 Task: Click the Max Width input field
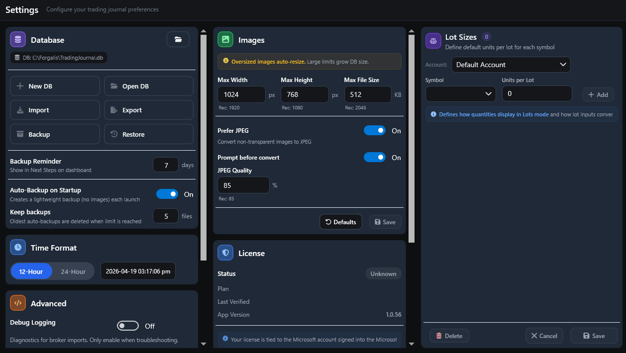coord(241,94)
